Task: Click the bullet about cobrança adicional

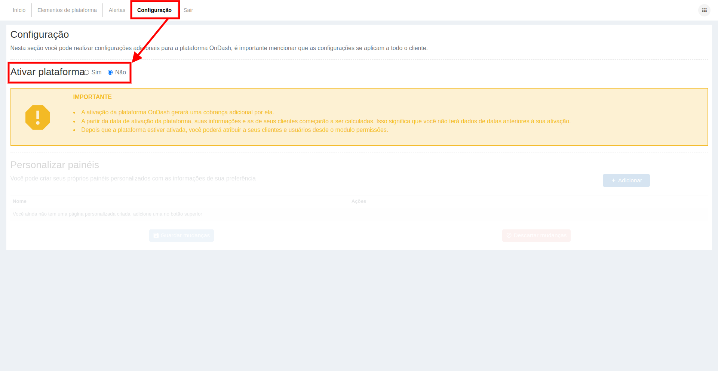Action: tap(178, 112)
